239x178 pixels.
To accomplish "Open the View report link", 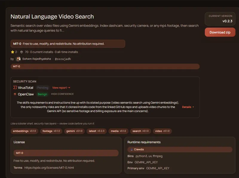I will (61, 87).
